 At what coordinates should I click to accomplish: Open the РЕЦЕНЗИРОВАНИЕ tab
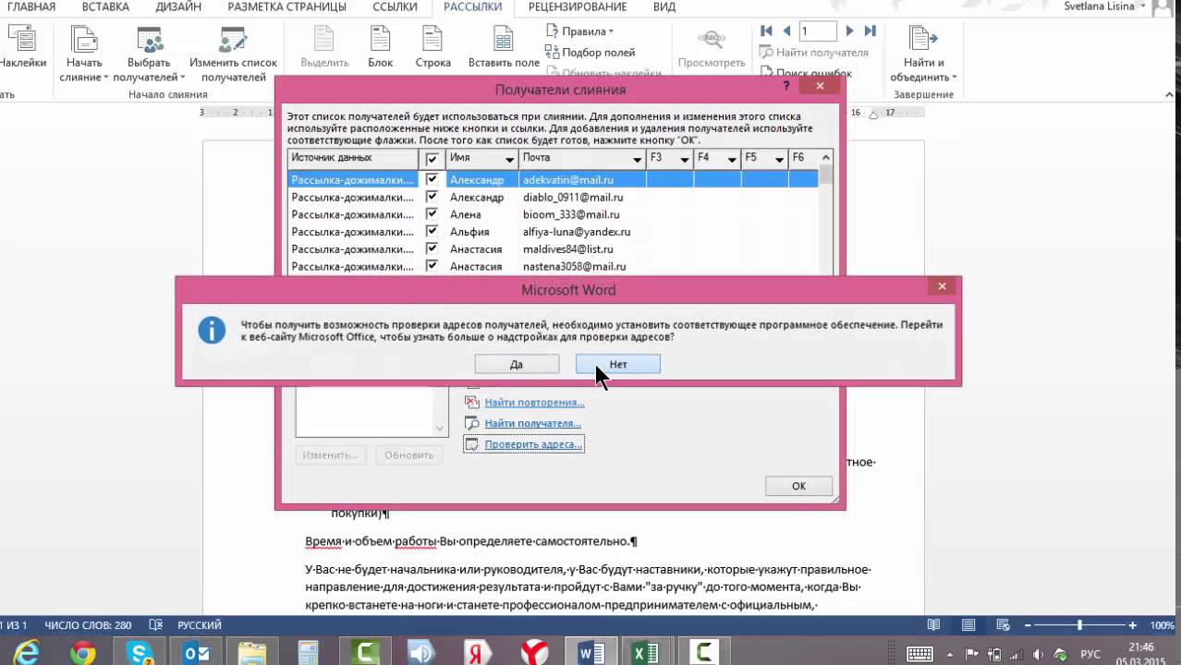tap(578, 6)
